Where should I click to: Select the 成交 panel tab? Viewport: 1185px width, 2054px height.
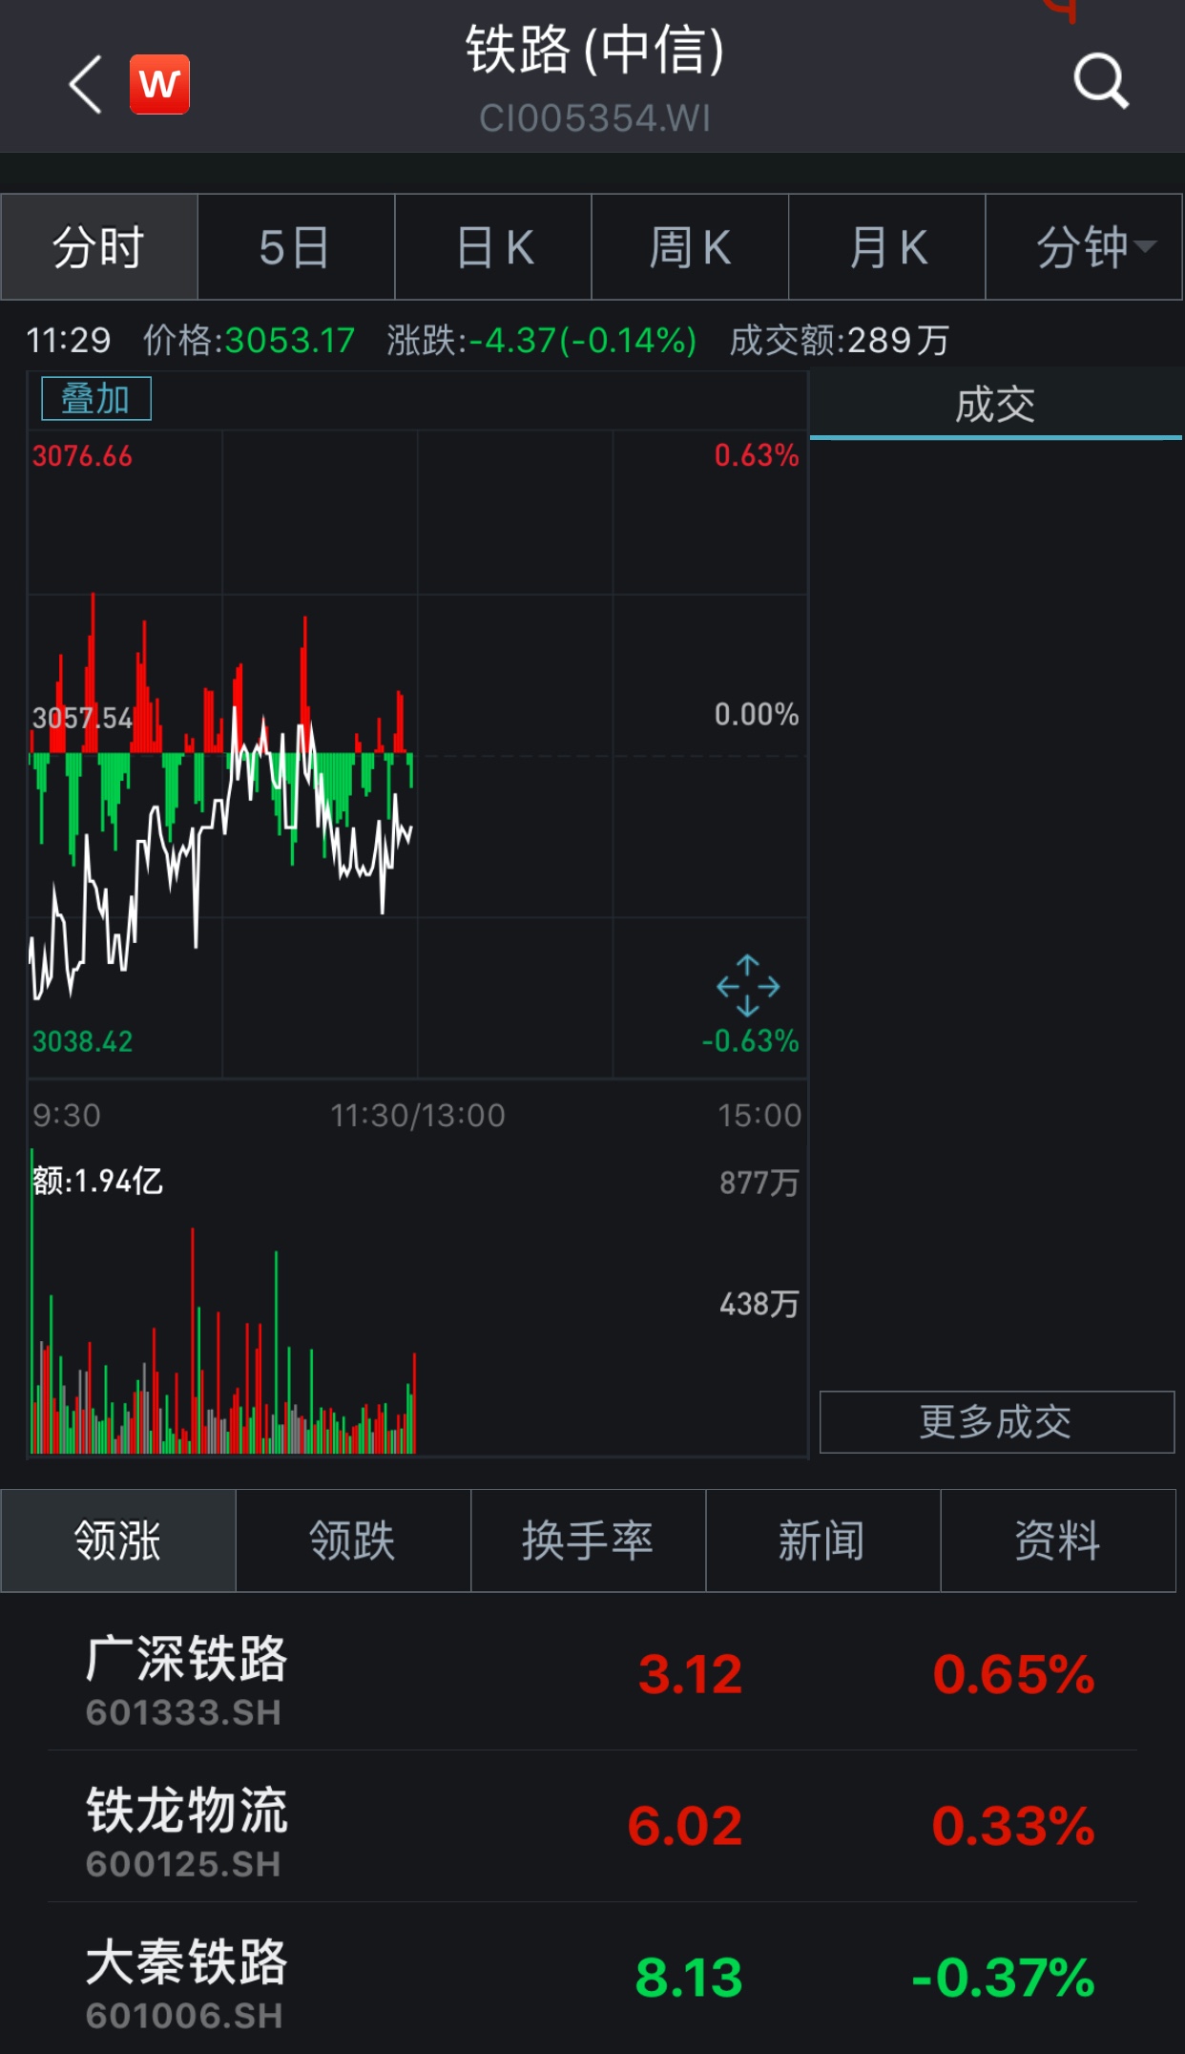coord(995,405)
